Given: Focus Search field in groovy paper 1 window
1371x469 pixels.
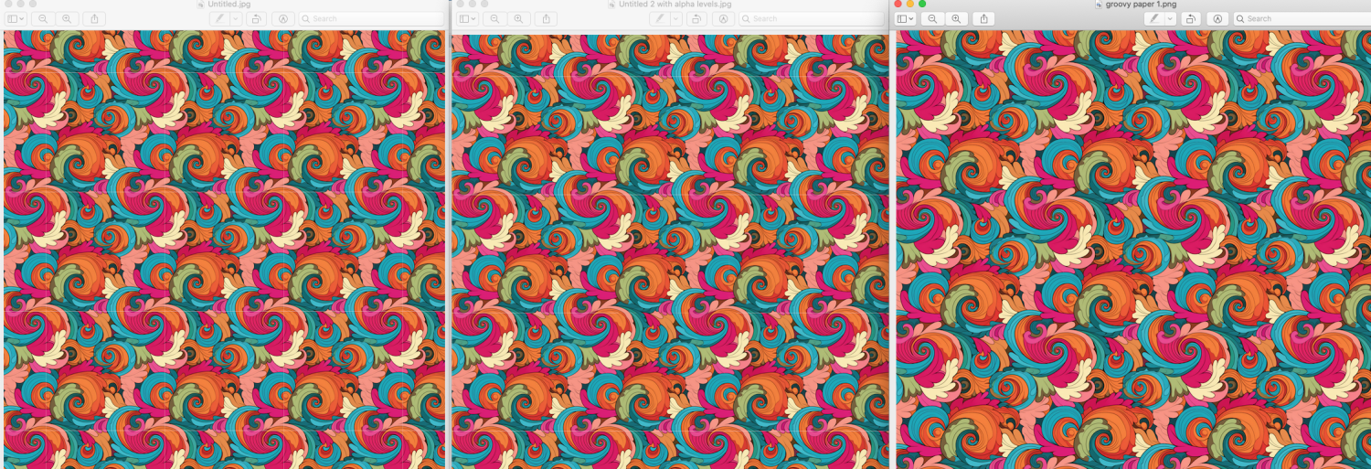Looking at the screenshot, I should pos(1302,18).
